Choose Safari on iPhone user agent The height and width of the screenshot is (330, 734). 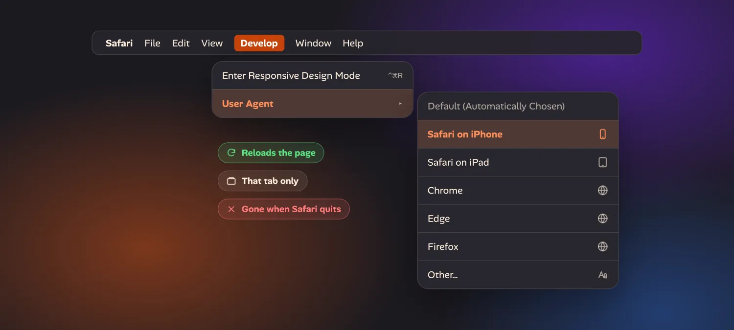coord(518,134)
